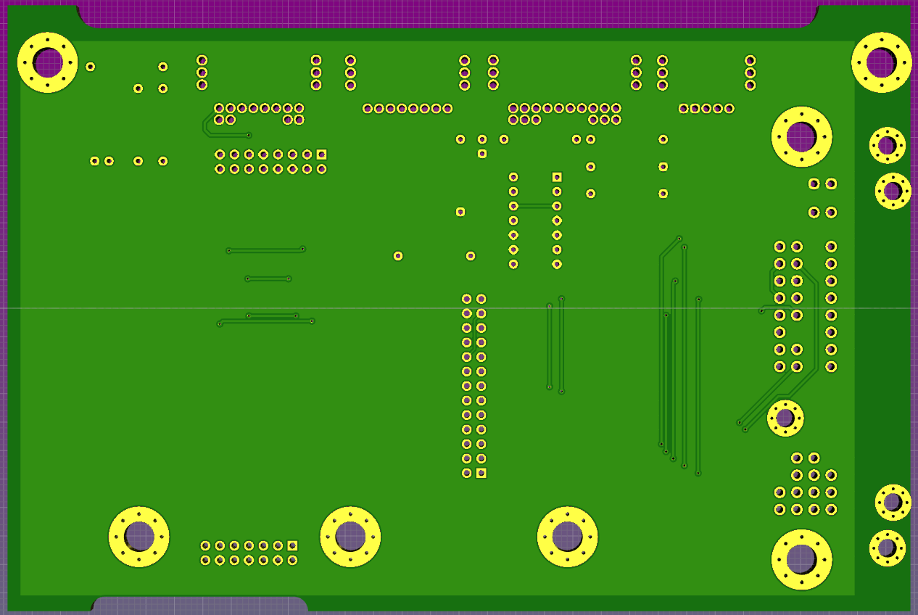This screenshot has width=918, height=615.
Task: Click the large mounting hole right of center bottom
Action: click(567, 537)
